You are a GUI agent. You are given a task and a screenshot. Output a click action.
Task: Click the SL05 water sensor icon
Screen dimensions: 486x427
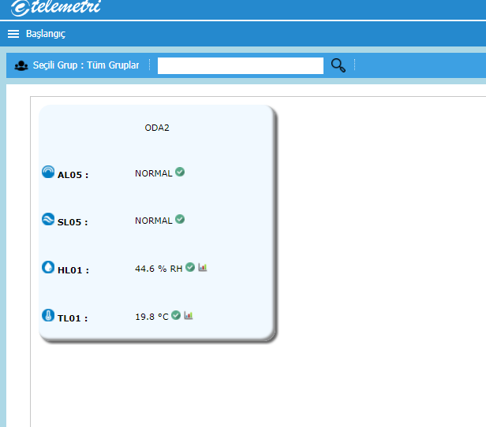48,219
